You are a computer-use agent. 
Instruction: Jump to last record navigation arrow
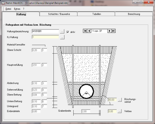click(x=113, y=31)
